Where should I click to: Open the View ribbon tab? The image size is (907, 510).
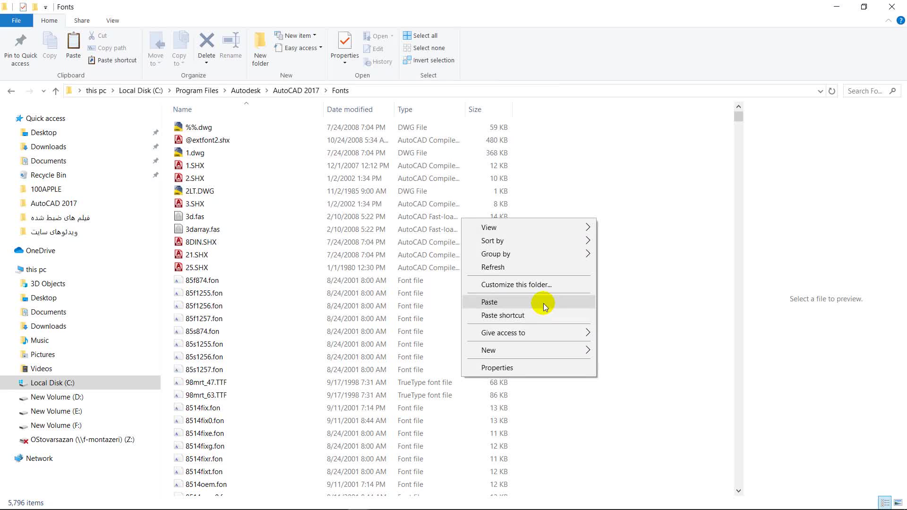point(112,20)
